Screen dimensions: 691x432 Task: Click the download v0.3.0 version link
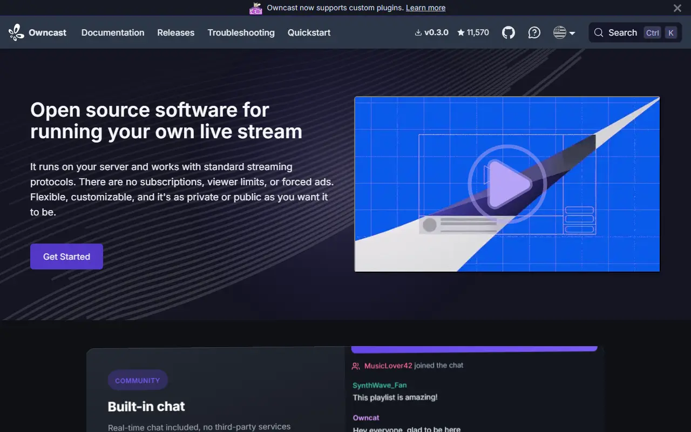[x=431, y=32]
